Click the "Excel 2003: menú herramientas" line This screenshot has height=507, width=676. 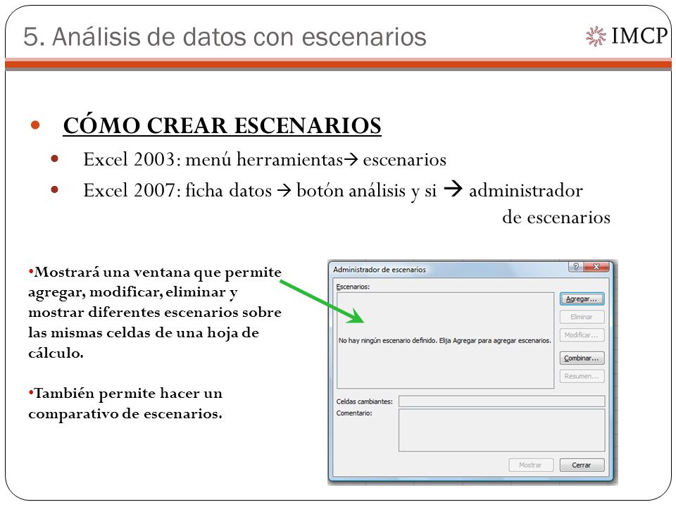pos(265,160)
